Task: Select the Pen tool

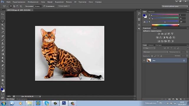Action: [x=3, y=65]
